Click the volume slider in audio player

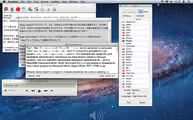click(x=12, y=91)
